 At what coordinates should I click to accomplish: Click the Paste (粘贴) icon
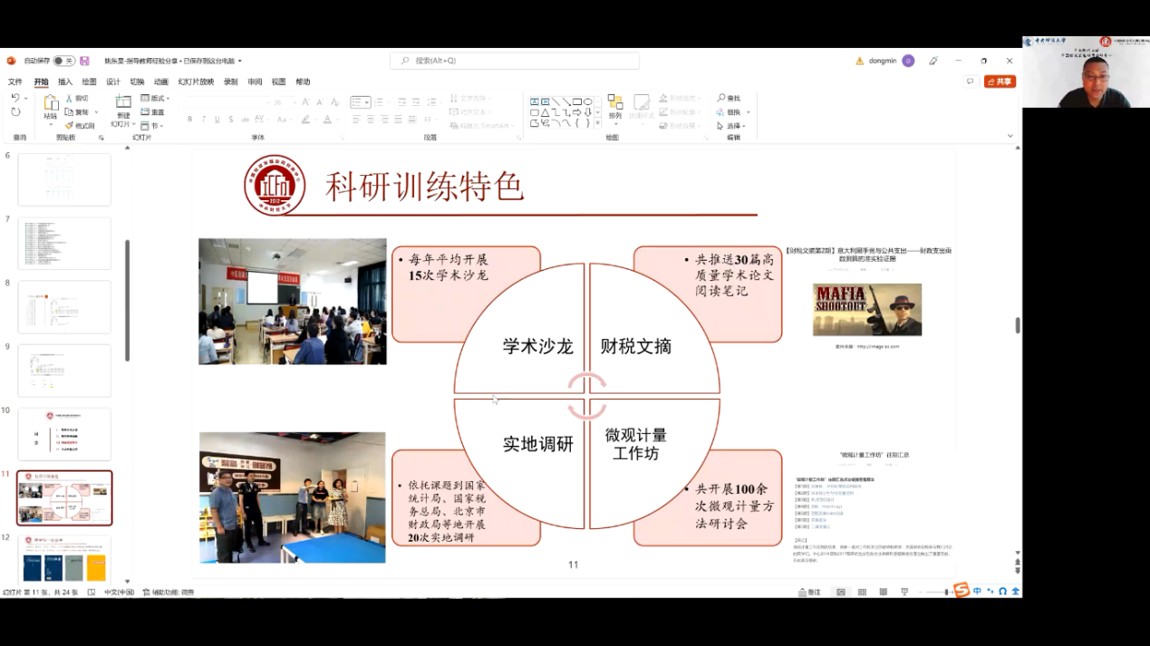(x=51, y=105)
